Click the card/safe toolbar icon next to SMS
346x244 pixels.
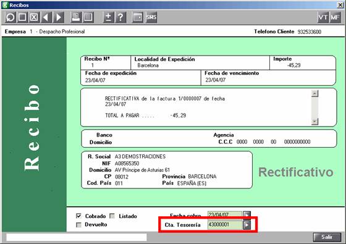pyautogui.click(x=138, y=17)
